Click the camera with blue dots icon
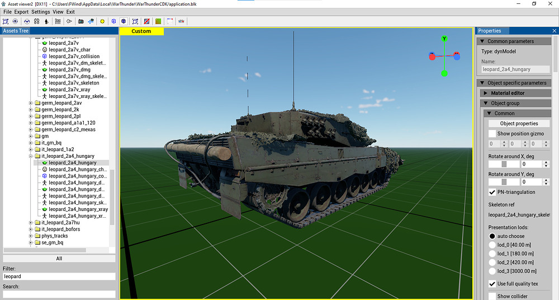559x300 pixels. (x=91, y=21)
